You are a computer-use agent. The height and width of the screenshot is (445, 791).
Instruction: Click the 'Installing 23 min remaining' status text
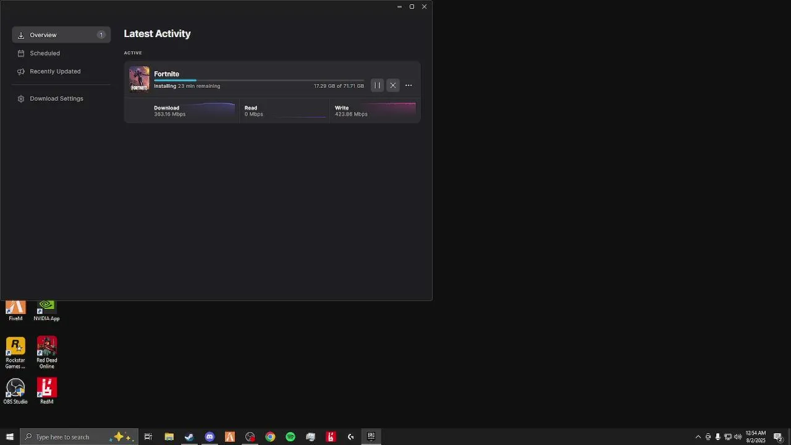pos(187,86)
